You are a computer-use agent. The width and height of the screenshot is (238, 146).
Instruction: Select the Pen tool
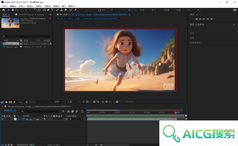pos(48,10)
